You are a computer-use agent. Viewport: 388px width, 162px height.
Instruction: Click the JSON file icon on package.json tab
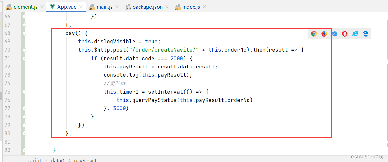coord(128,7)
